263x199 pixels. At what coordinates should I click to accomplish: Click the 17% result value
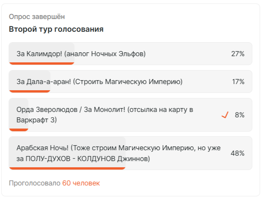238,82
